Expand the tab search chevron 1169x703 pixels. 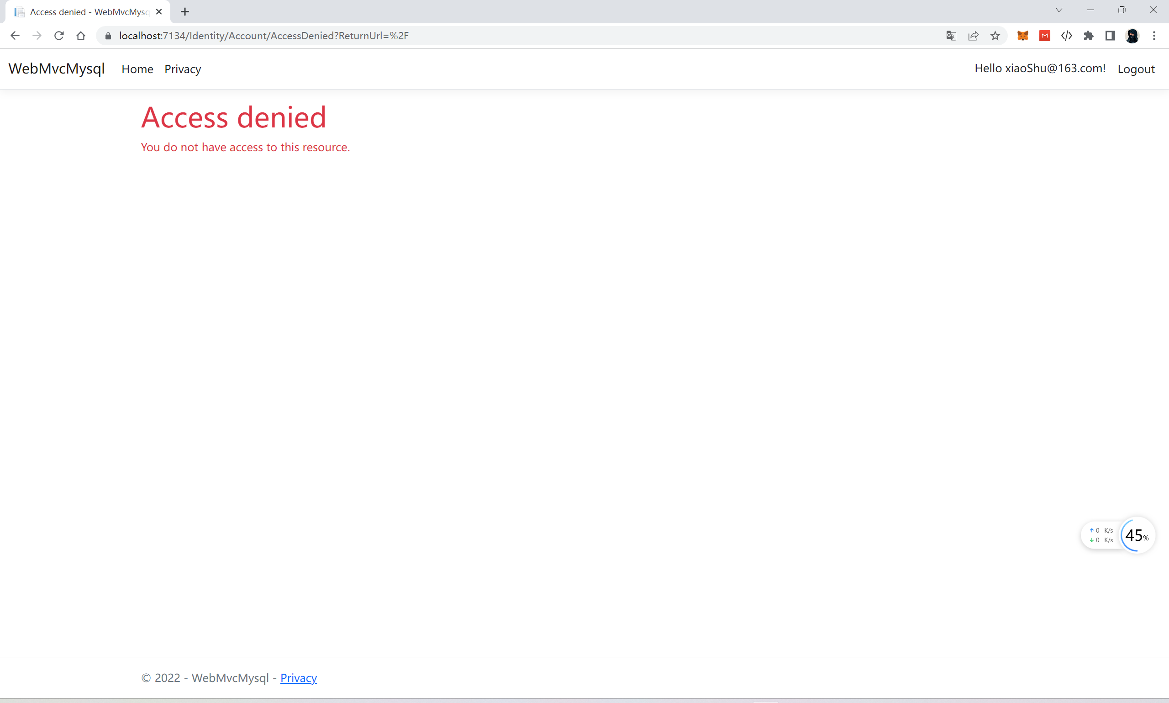[x=1059, y=10]
